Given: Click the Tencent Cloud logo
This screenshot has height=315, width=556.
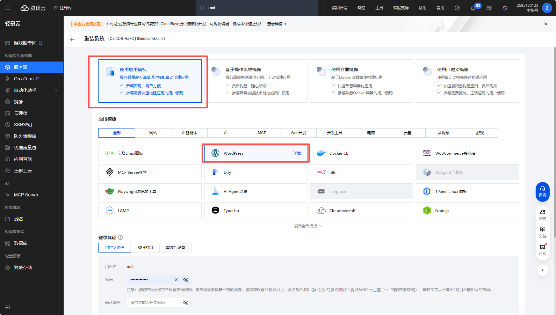Looking at the screenshot, I should pyautogui.click(x=33, y=8).
